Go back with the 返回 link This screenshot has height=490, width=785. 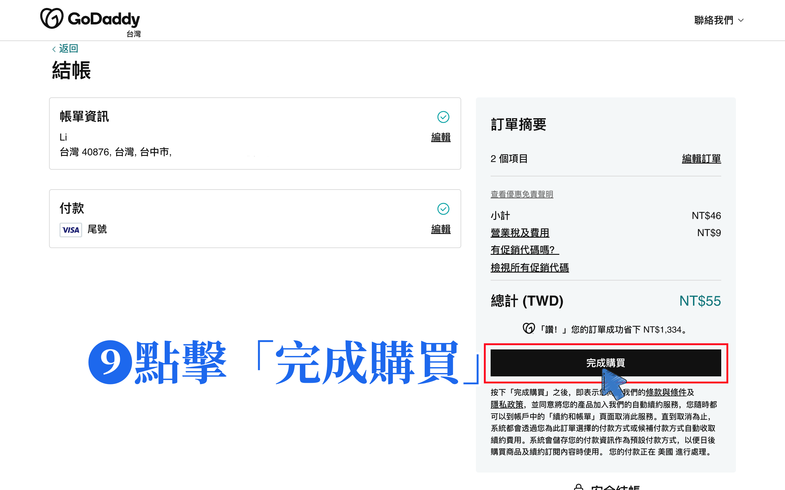point(65,49)
